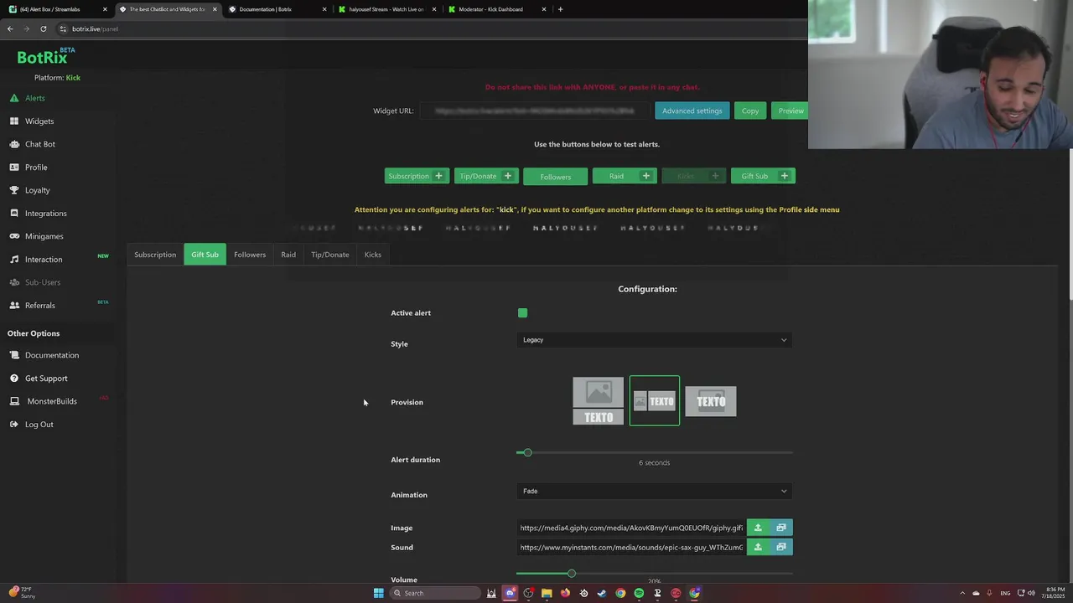This screenshot has width=1073, height=603.
Task: Click the Sub-Users sidebar item
Action: point(42,282)
